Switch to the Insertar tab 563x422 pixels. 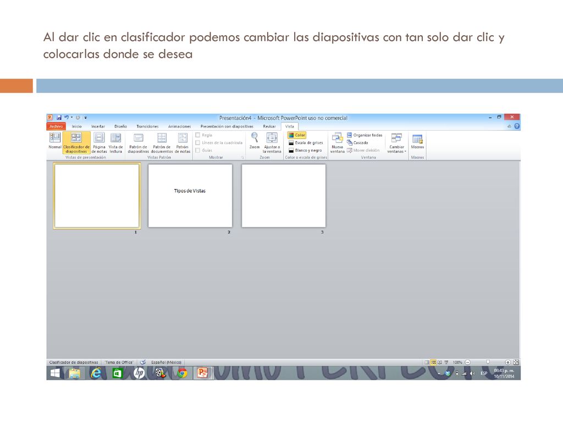pyautogui.click(x=98, y=126)
